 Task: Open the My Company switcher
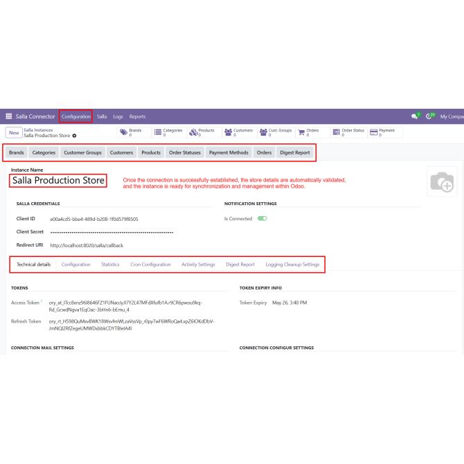[x=452, y=116]
